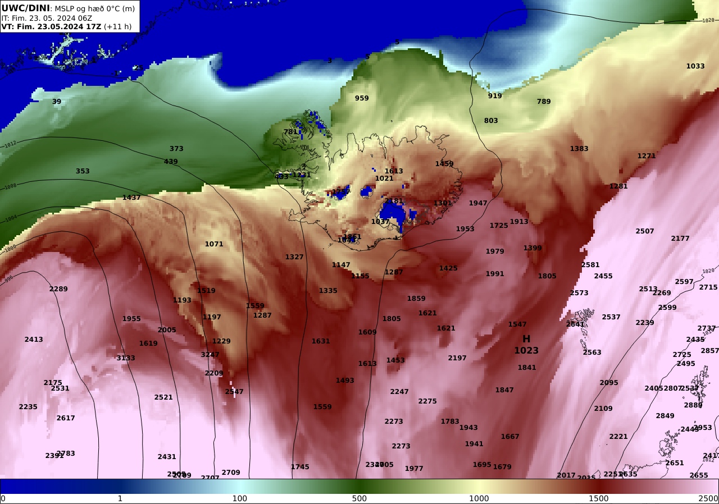Screen dimensions: 719x504
Task: Click the 1745 height label
Action: coord(300,467)
